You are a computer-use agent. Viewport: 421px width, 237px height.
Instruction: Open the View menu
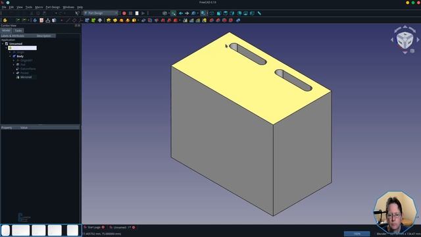[20, 7]
